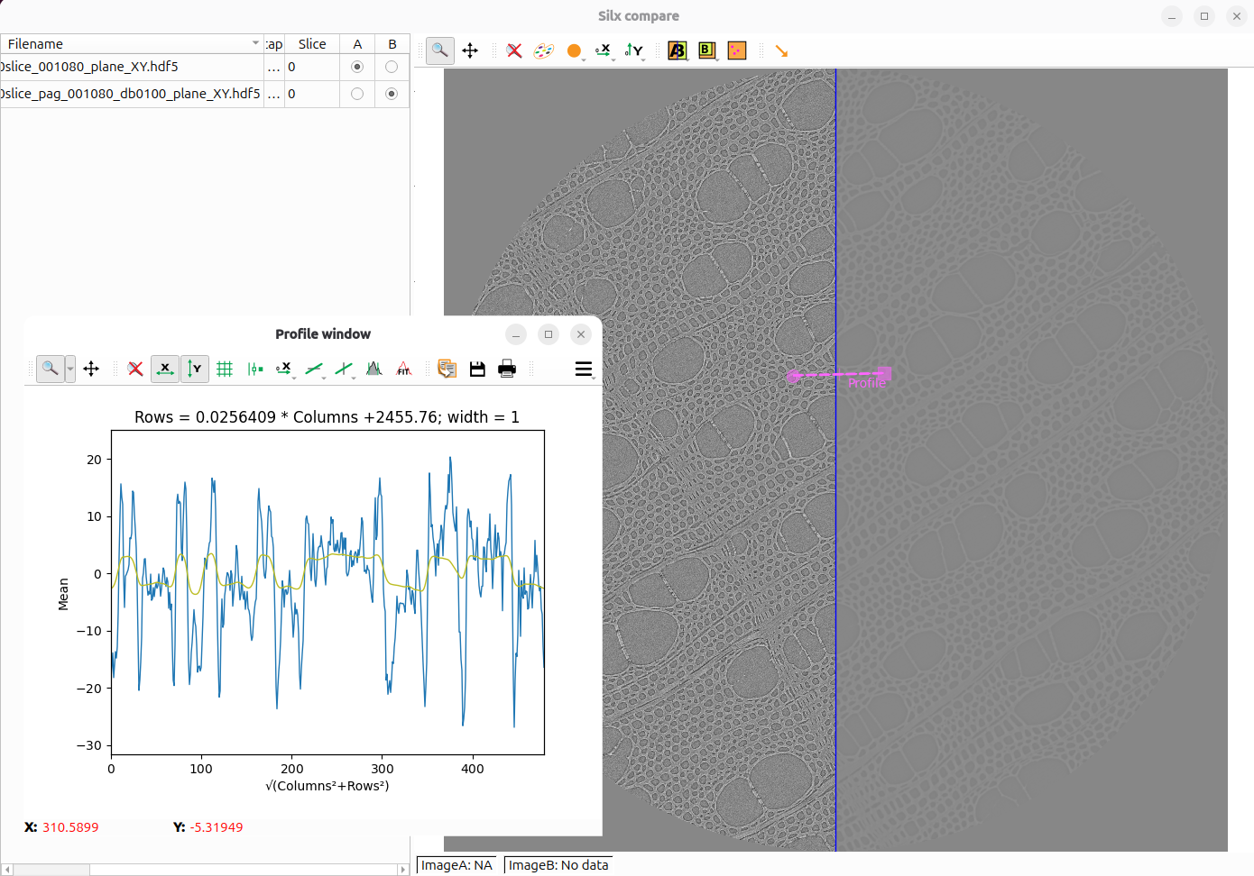This screenshot has height=876, width=1254.
Task: Toggle keypoints visibility icon with pink dots
Action: click(x=737, y=50)
